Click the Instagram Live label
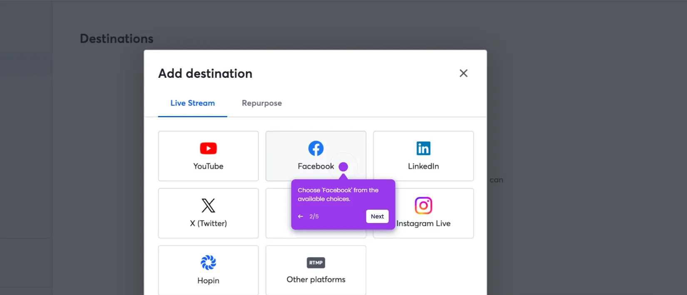 point(423,223)
